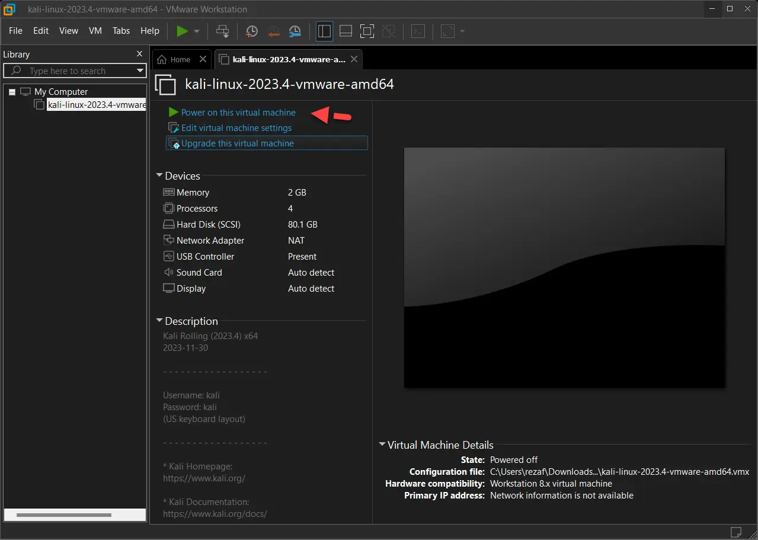Image resolution: width=758 pixels, height=540 pixels.
Task: Open the VM menu
Action: tap(95, 31)
